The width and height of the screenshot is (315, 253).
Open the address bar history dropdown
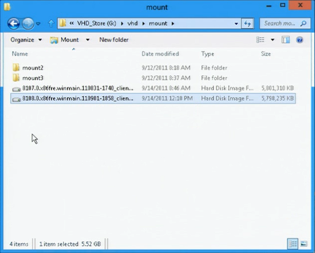click(236, 23)
